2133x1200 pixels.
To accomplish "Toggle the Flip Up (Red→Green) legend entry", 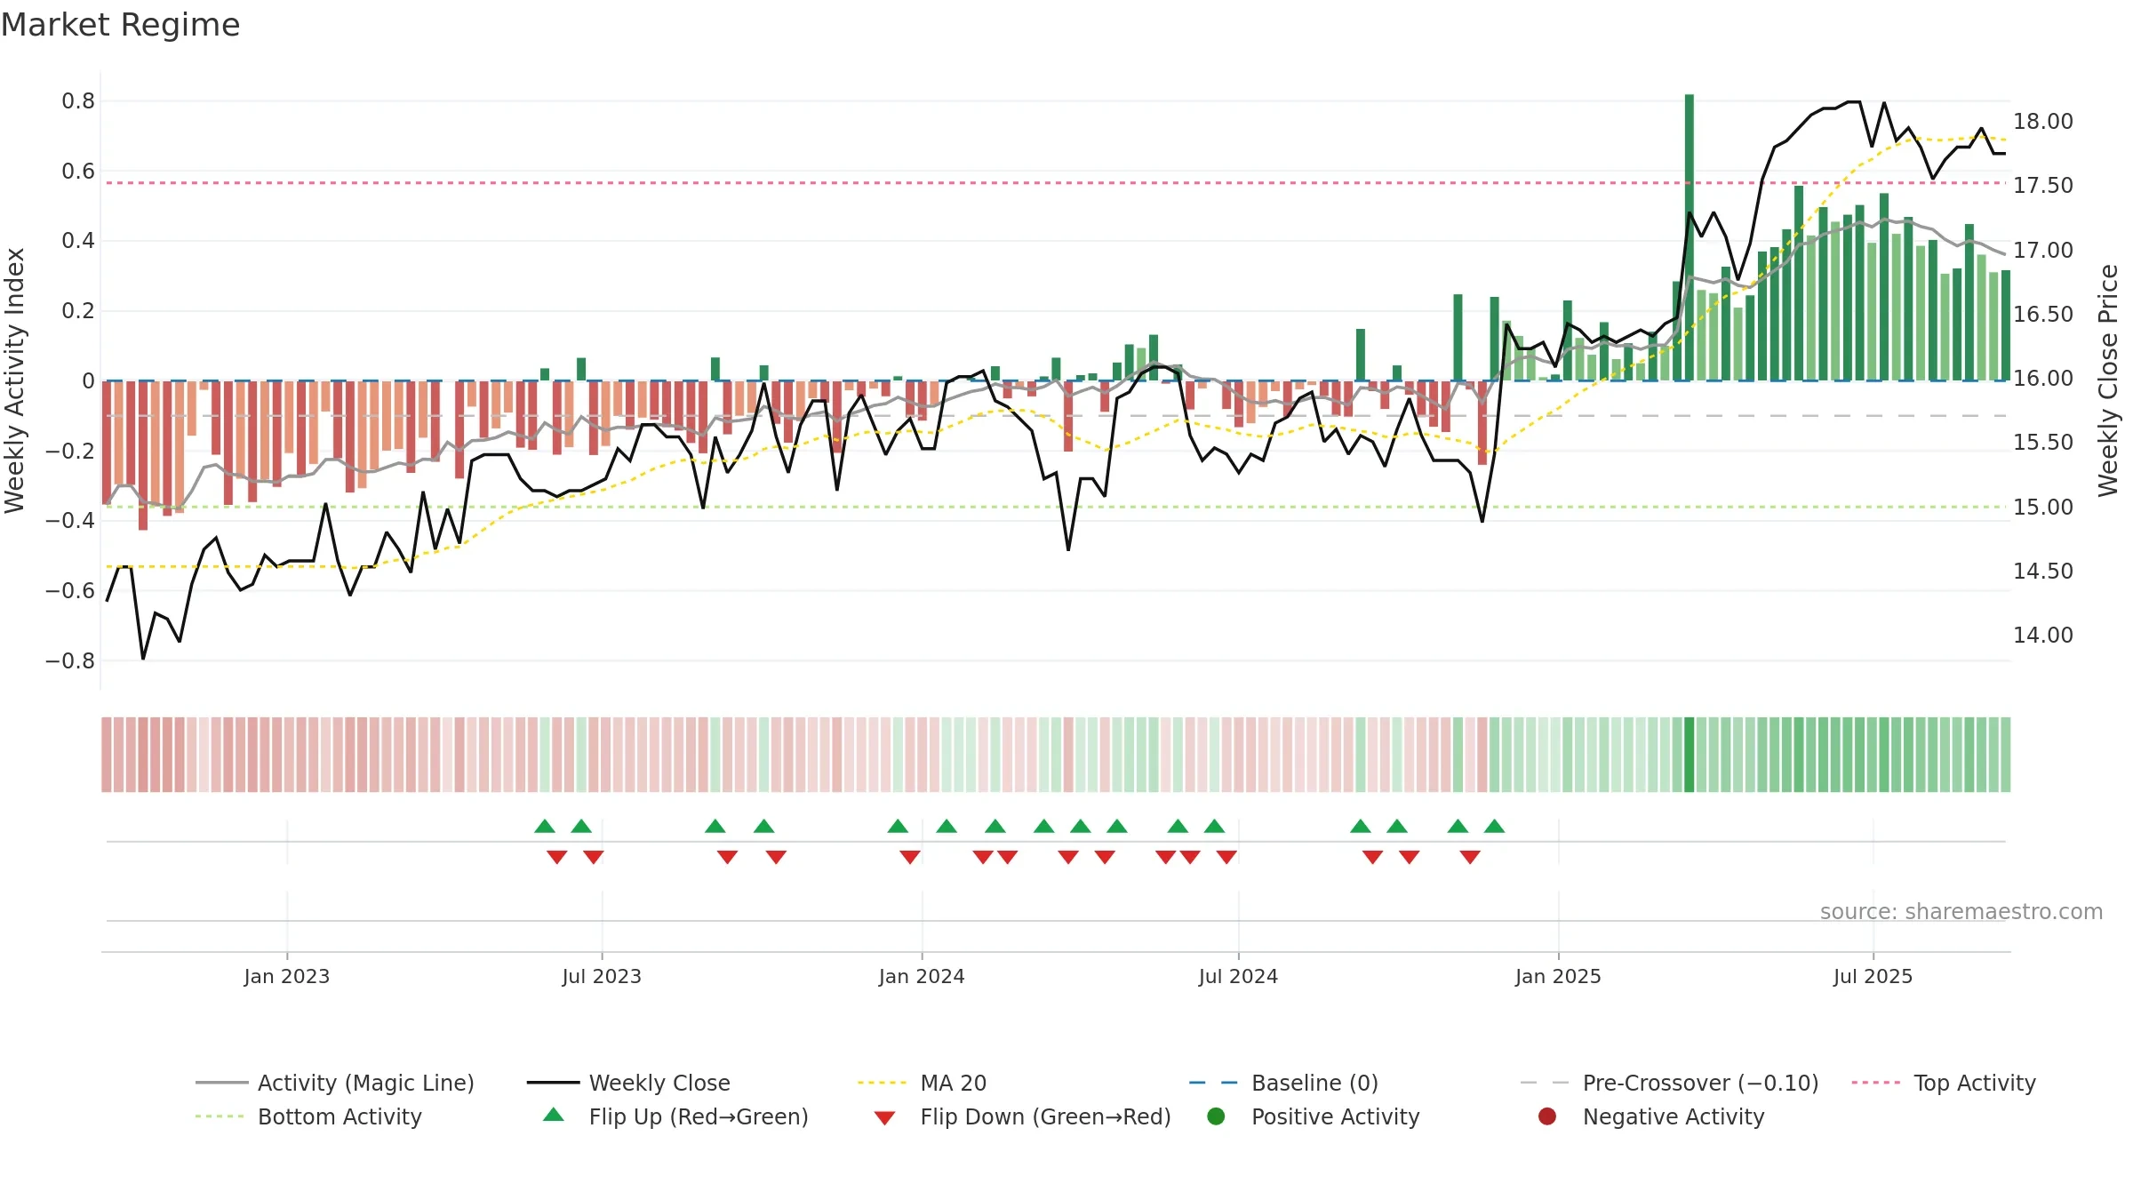I will pos(675,1116).
